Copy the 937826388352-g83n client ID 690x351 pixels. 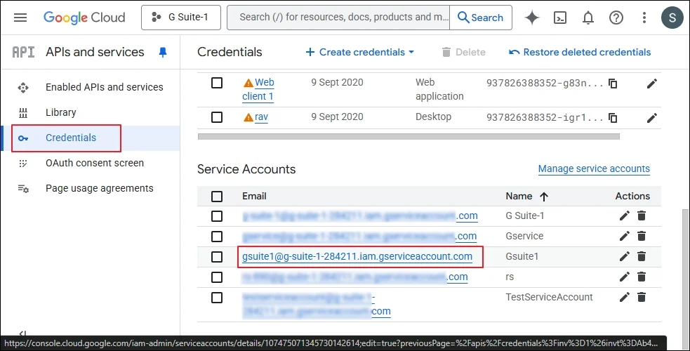click(613, 83)
